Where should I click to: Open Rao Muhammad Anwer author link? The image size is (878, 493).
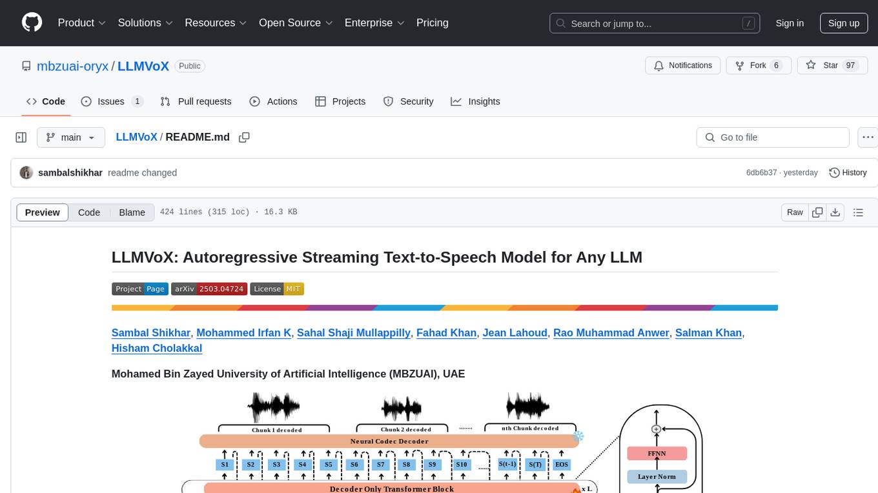point(611,332)
